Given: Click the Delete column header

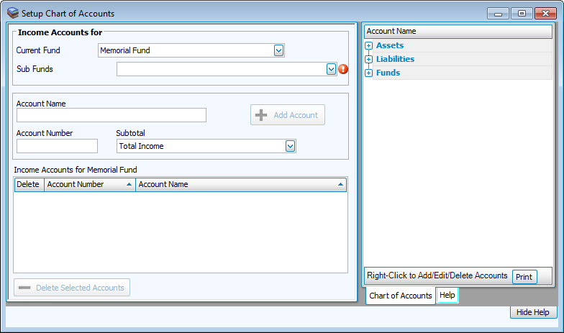Looking at the screenshot, I should coord(29,185).
